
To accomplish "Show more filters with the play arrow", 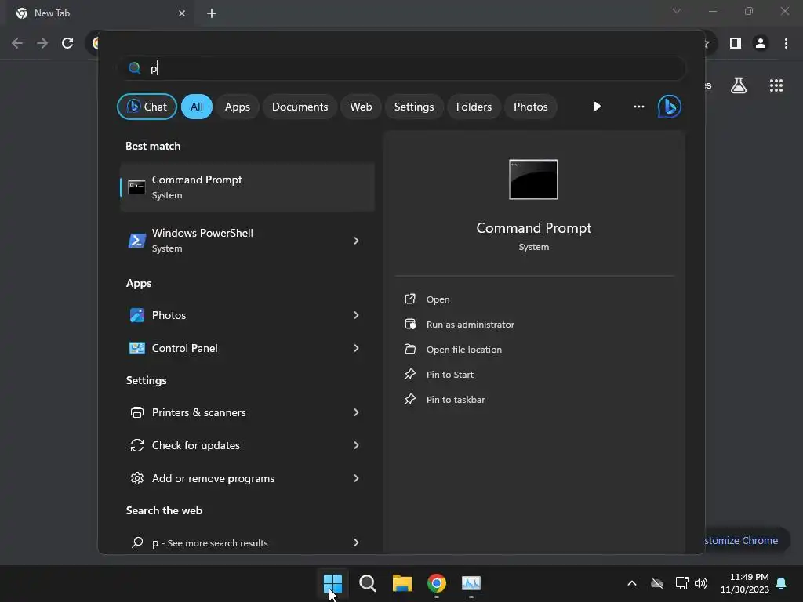I will tap(597, 107).
